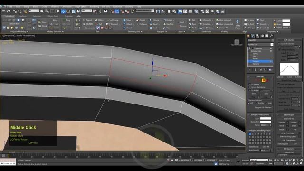Toggle the Lock Soft Selection checkbox
Viewport: 304px width, 171px height.
click(x=279, y=84)
